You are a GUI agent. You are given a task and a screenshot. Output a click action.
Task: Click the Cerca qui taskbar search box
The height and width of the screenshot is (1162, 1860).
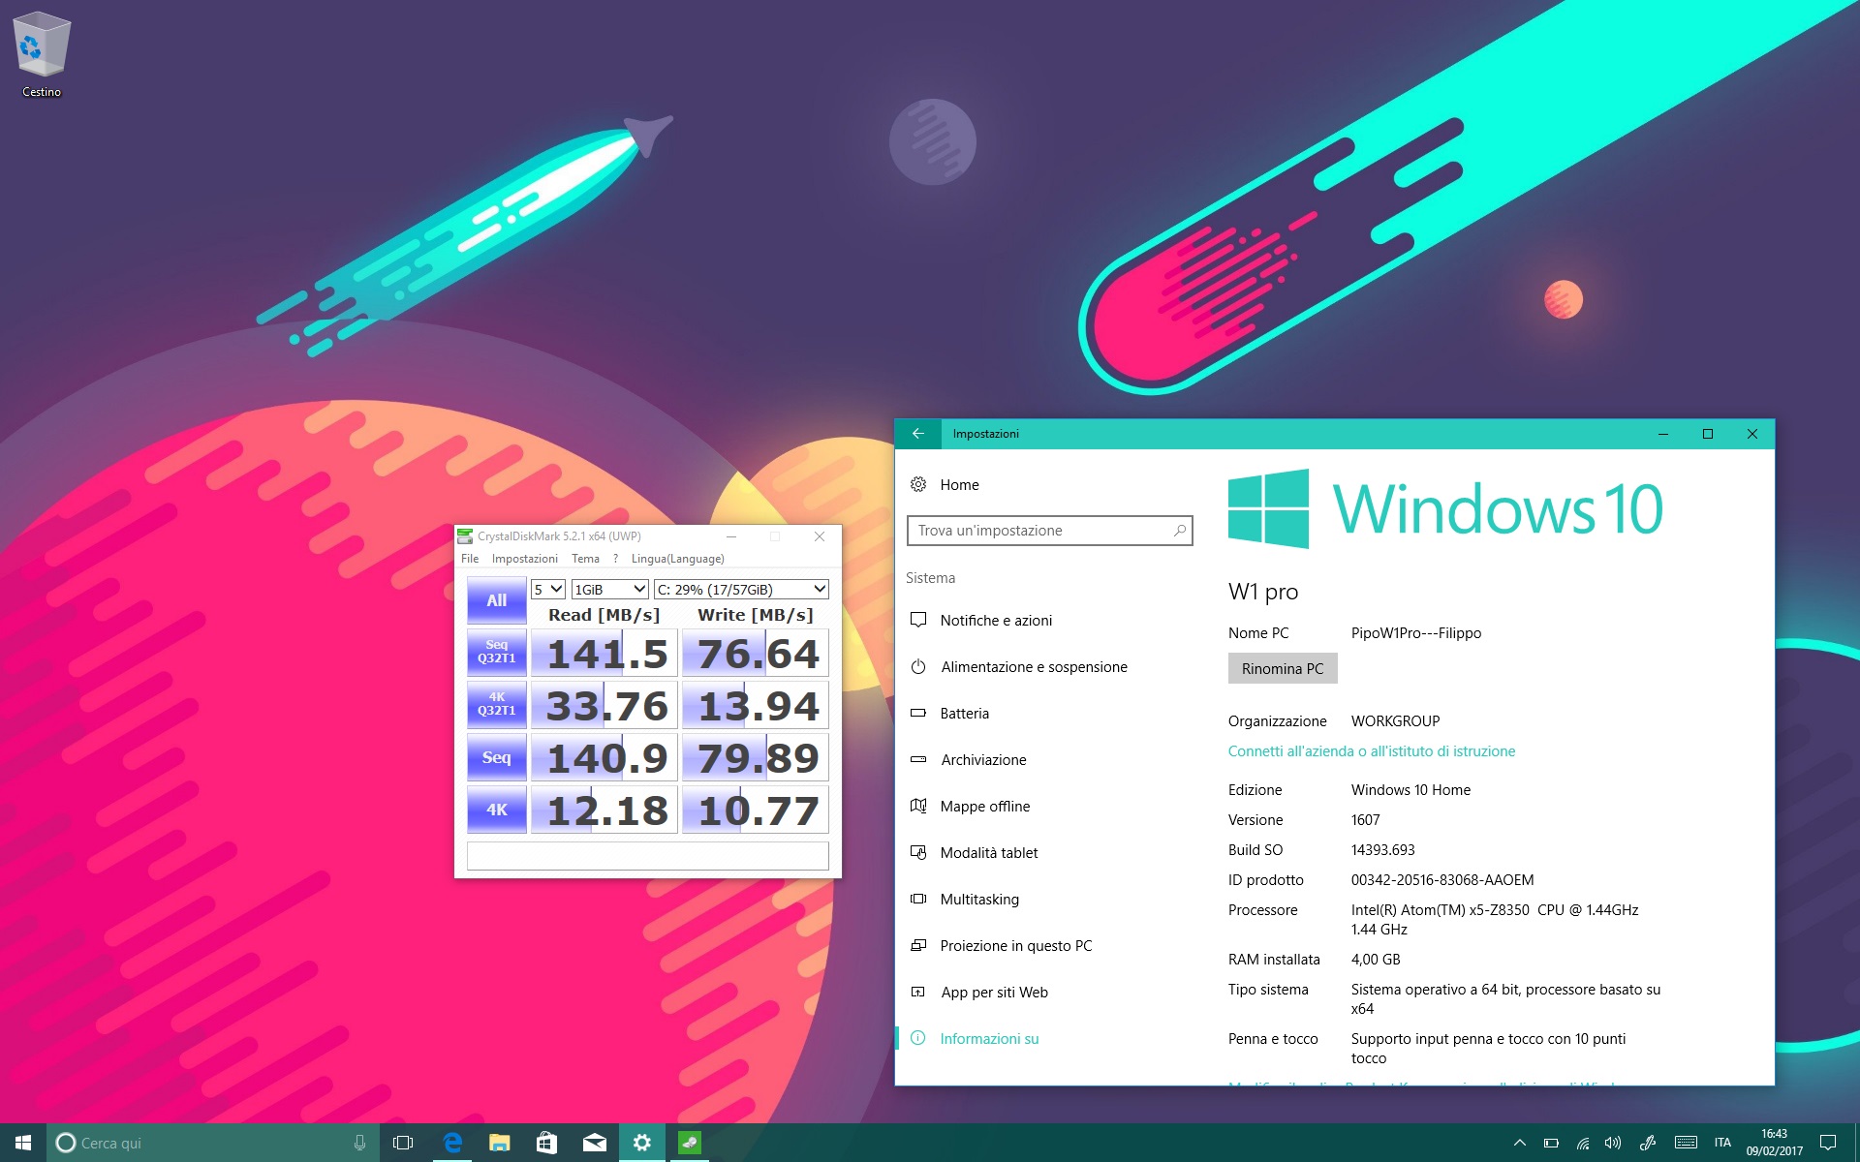pyautogui.click(x=213, y=1143)
